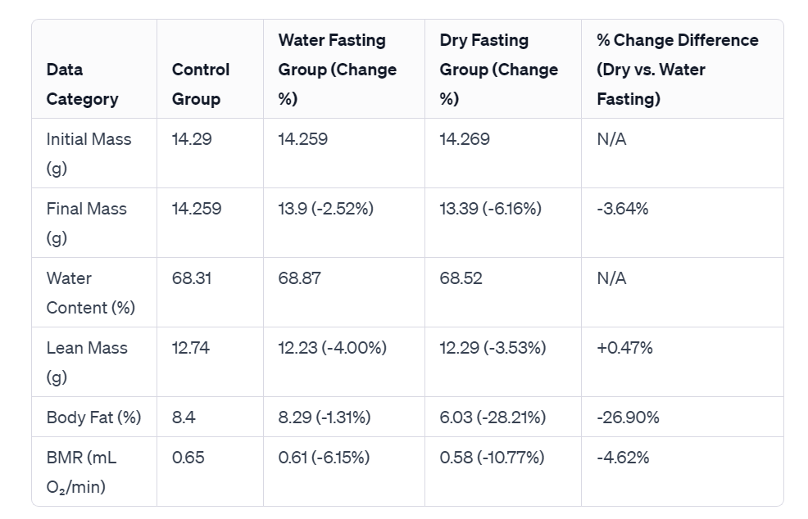Click the BMR (mL O₂/min) row label
This screenshot has width=808, height=519.
click(x=81, y=472)
